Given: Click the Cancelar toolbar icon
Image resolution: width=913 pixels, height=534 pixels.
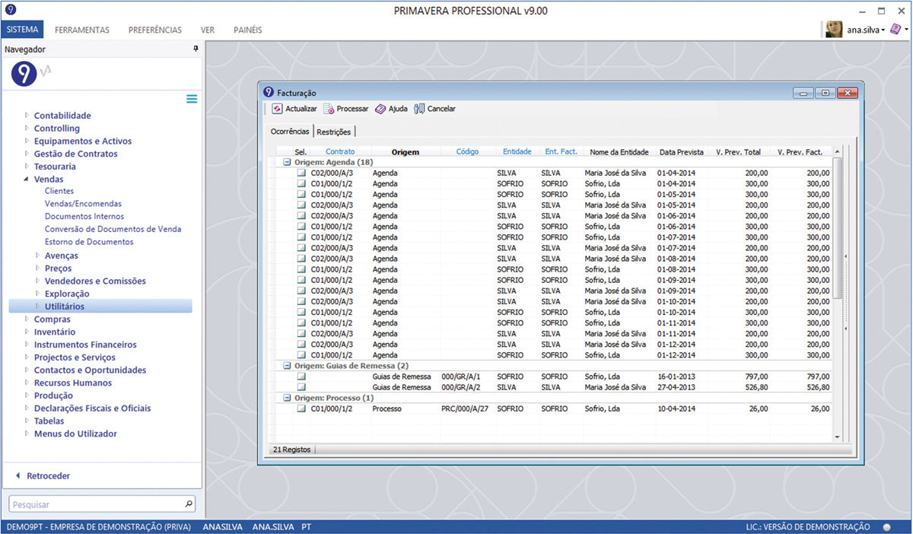Looking at the screenshot, I should point(419,109).
